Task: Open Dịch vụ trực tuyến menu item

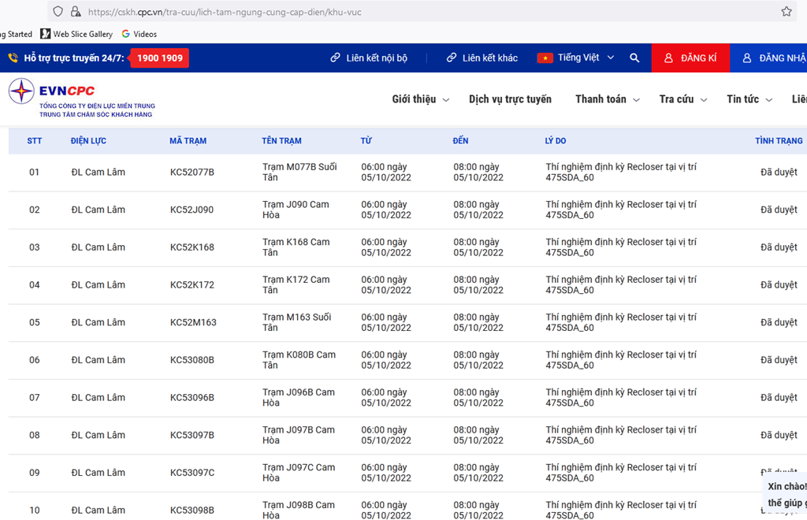Action: 510,99
